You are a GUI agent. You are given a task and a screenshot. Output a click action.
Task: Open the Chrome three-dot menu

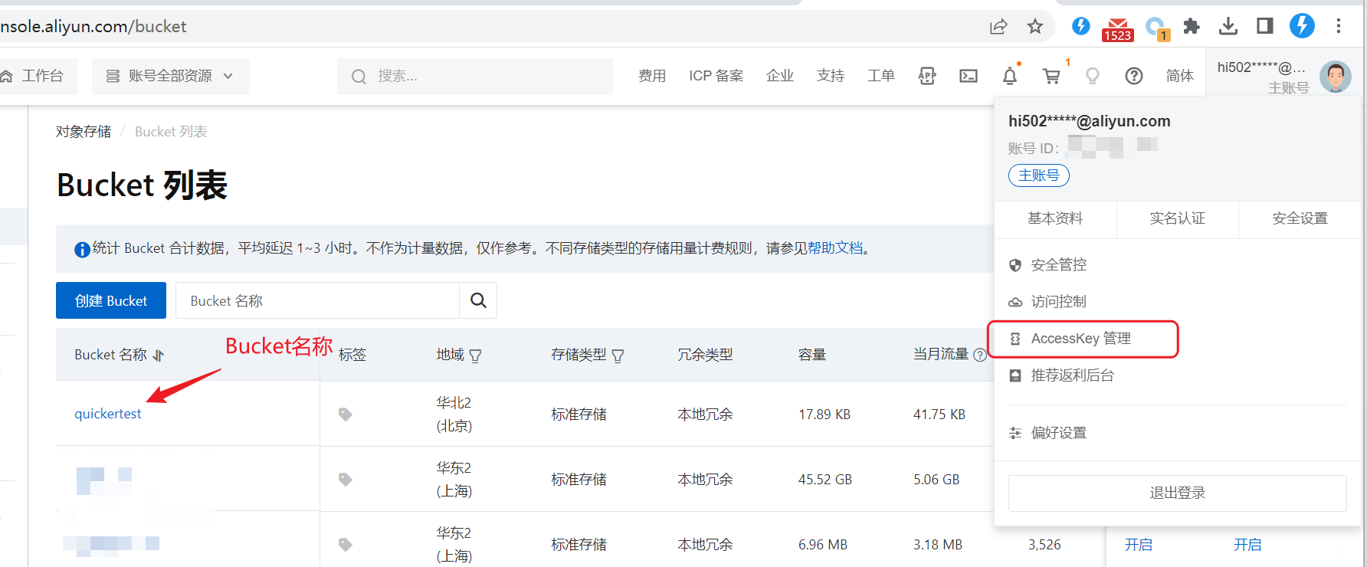click(x=1339, y=26)
